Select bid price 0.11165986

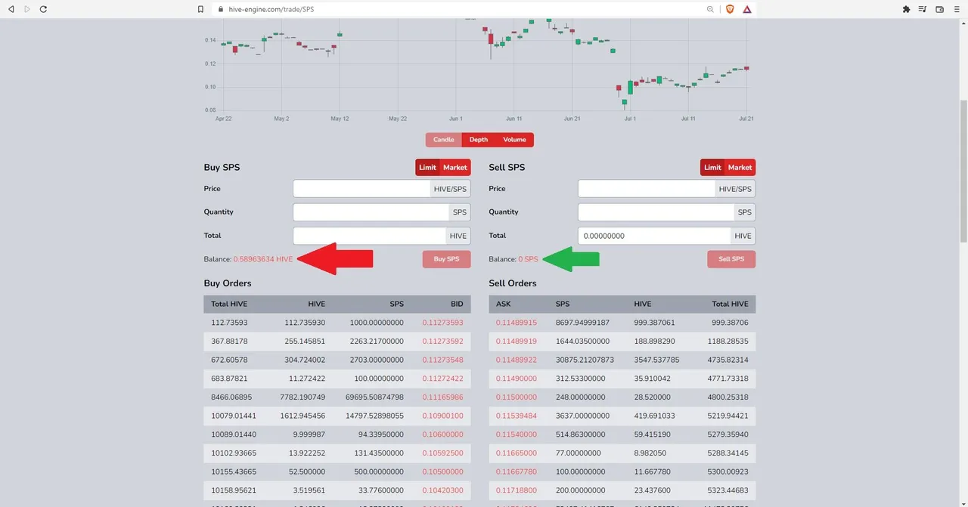(x=442, y=397)
